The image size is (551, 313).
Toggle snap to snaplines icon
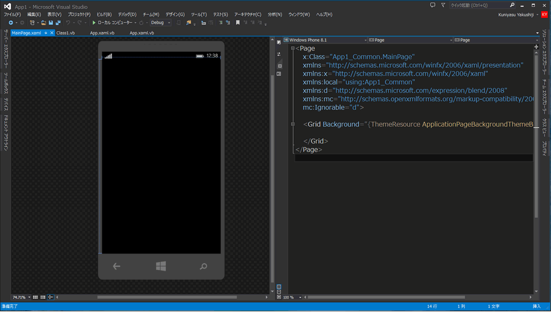click(x=51, y=297)
